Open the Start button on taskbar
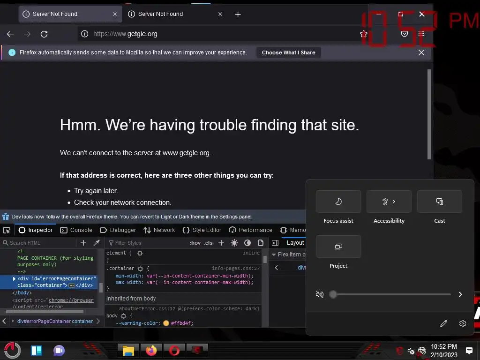Screen dimensions: 480x360 12,351
